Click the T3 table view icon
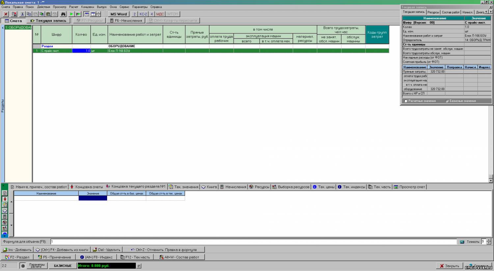494x271 pixels. tap(87, 14)
